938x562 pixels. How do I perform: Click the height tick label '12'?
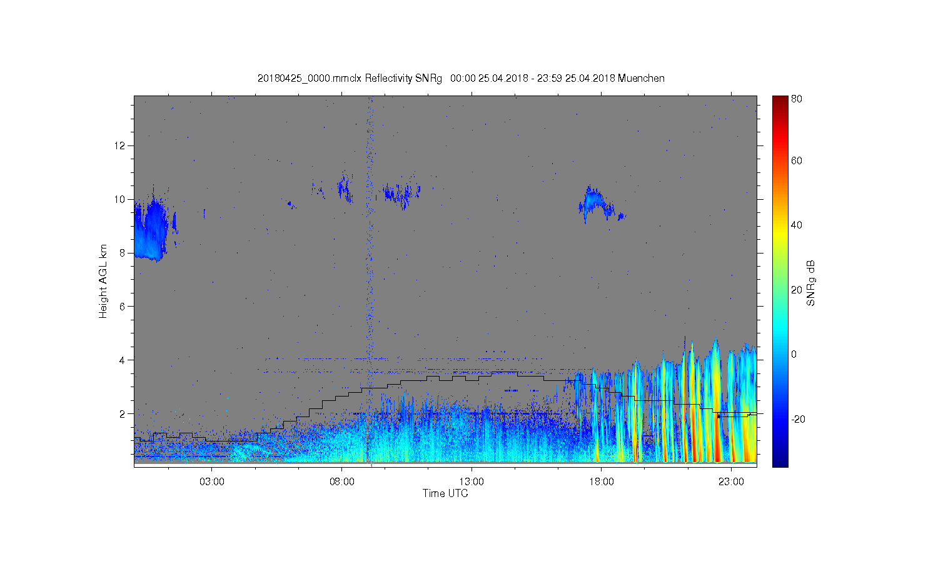coord(120,145)
